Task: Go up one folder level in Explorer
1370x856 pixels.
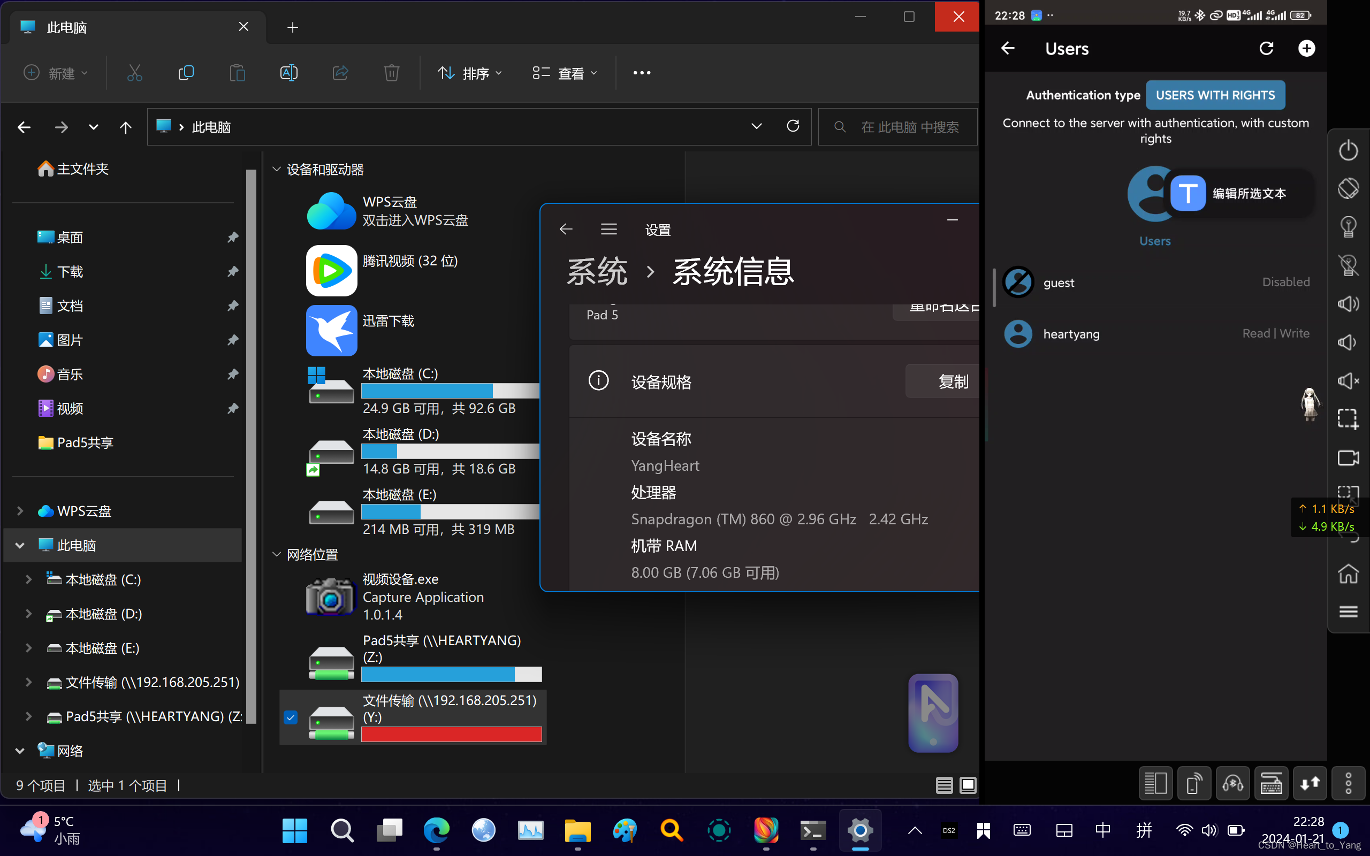Action: point(125,127)
